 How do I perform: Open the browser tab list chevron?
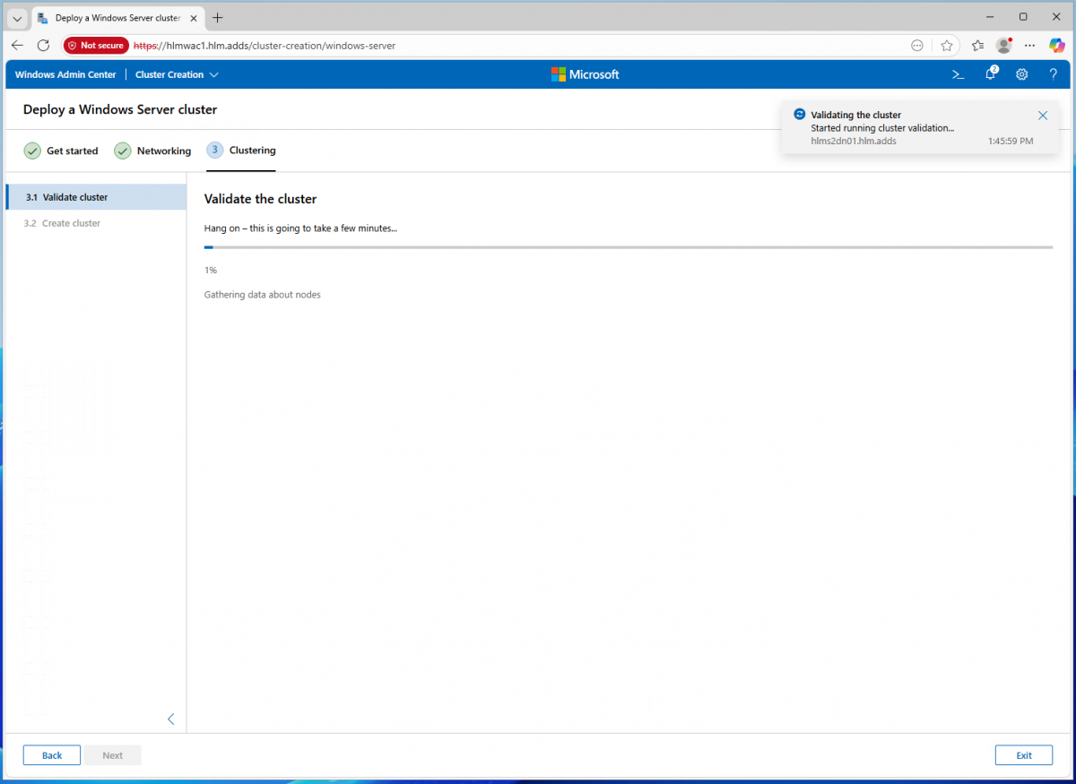tap(17, 18)
